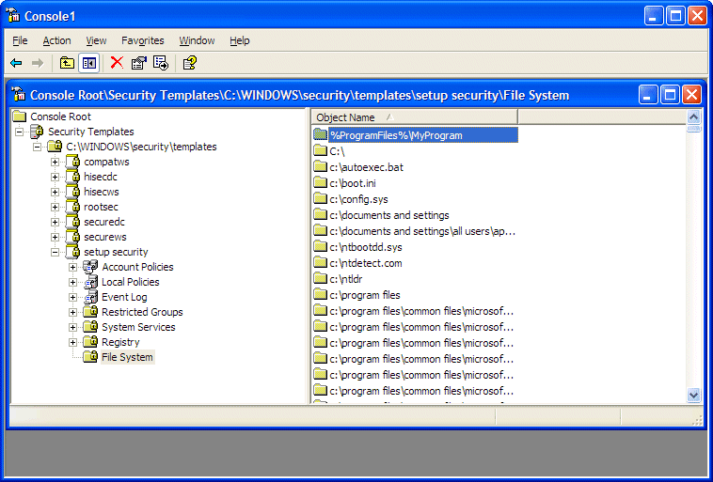Viewport: 713px width, 482px height.
Task: Select the Console Root folder icon
Action: tap(20, 117)
